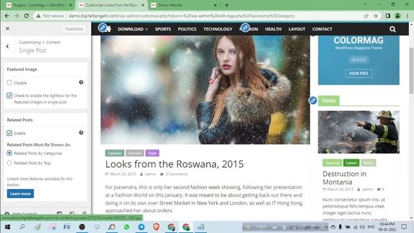The image size is (414, 233).
Task: Click the VIEW PRO button
Action: tap(358, 73)
